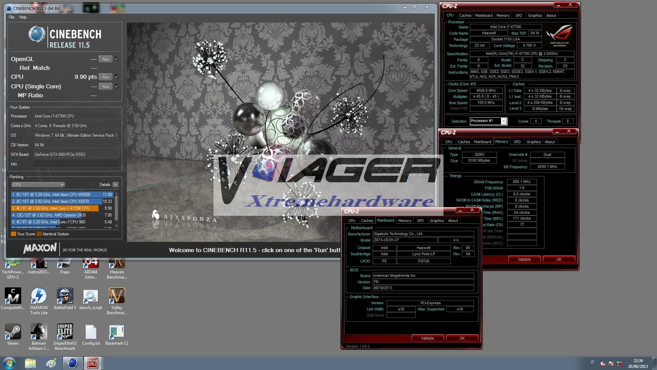Open the Valley Benchmark desktop icon
This screenshot has height=370, width=657.
point(117,296)
